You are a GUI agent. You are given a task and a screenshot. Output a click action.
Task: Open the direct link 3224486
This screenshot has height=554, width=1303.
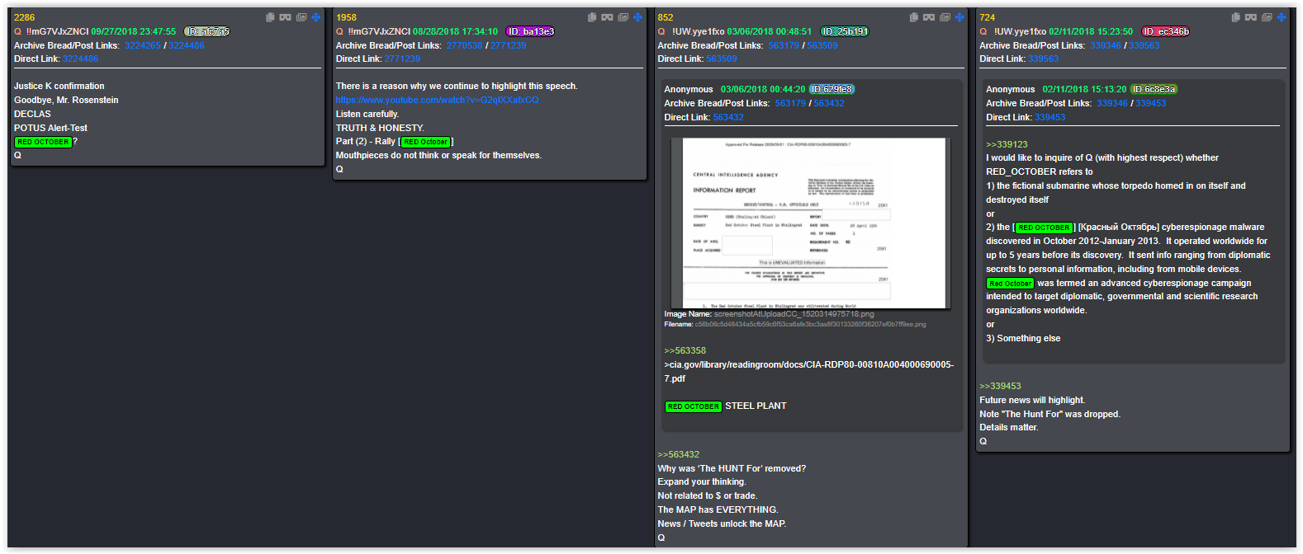click(81, 59)
